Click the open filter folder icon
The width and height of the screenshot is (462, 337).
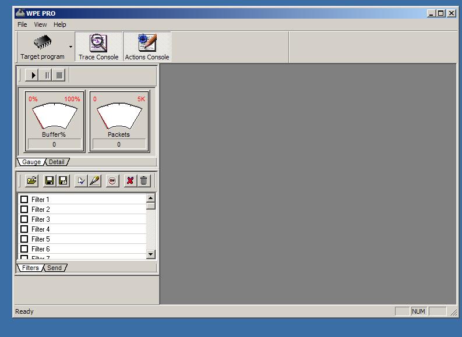pos(32,180)
